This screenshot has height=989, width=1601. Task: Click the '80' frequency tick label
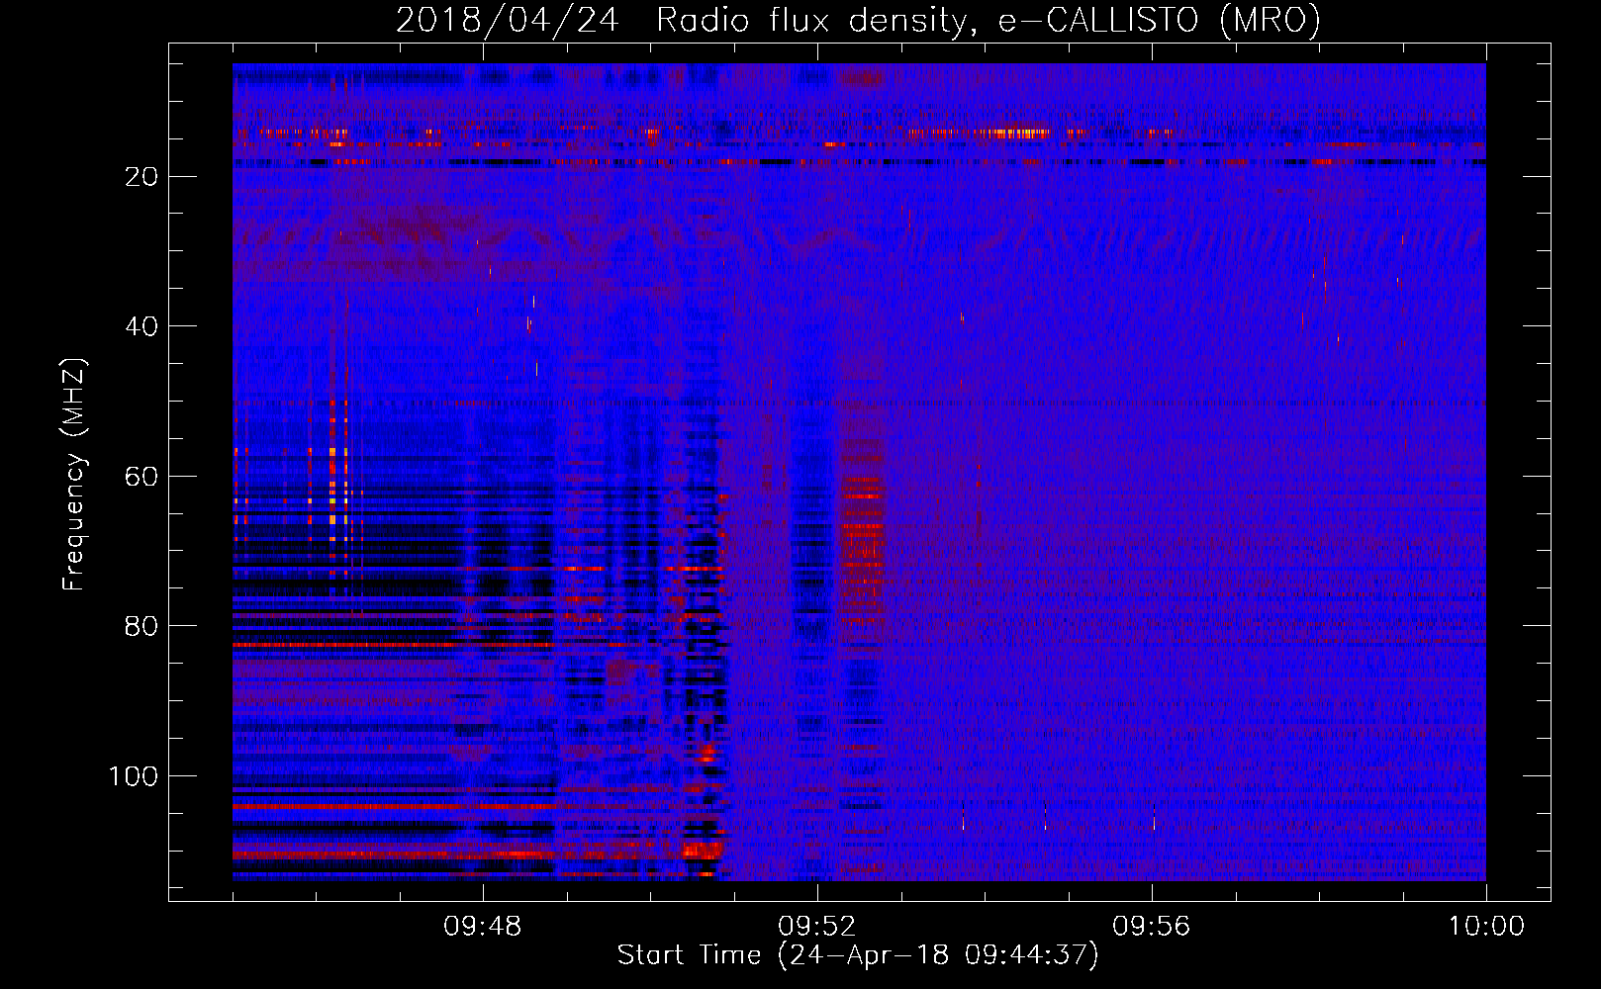click(141, 626)
